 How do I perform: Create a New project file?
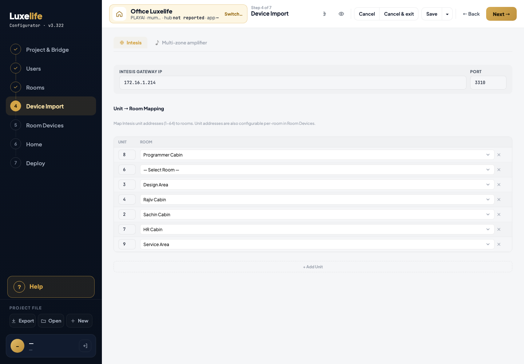coord(79,321)
